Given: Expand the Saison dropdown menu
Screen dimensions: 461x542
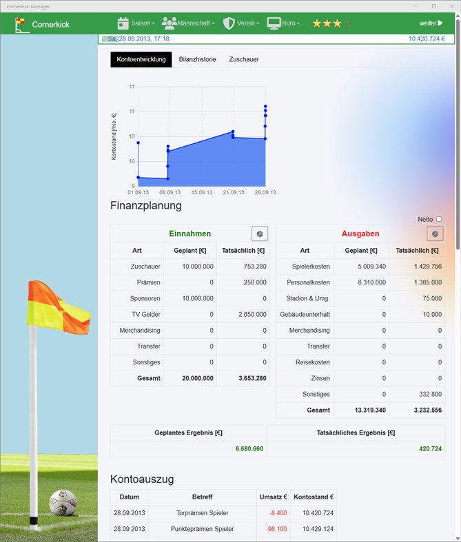Looking at the screenshot, I should click(x=143, y=23).
